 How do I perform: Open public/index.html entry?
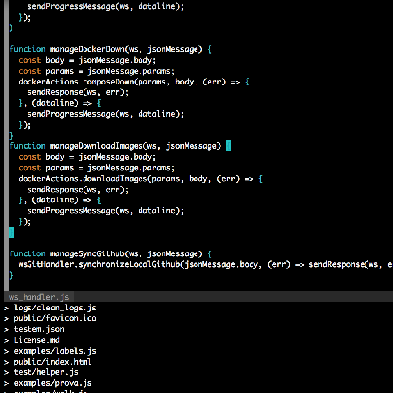(52, 362)
